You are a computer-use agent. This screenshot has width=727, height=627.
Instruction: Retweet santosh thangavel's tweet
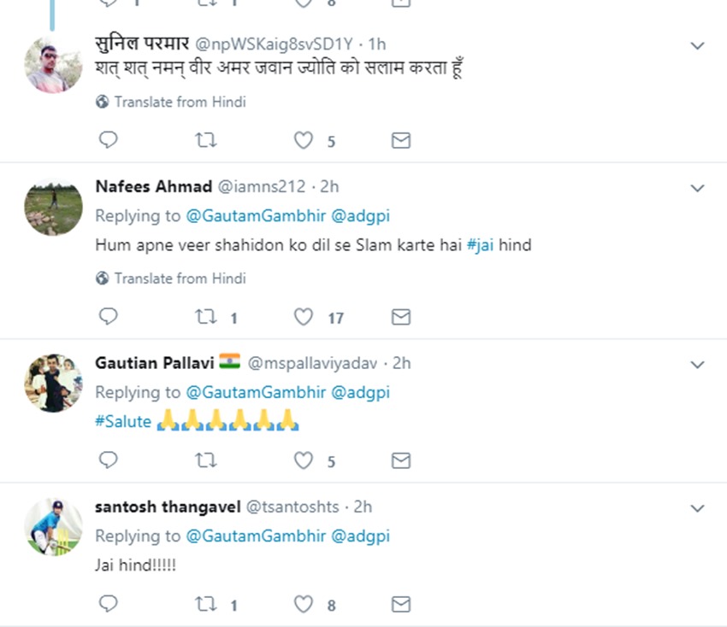click(x=206, y=605)
